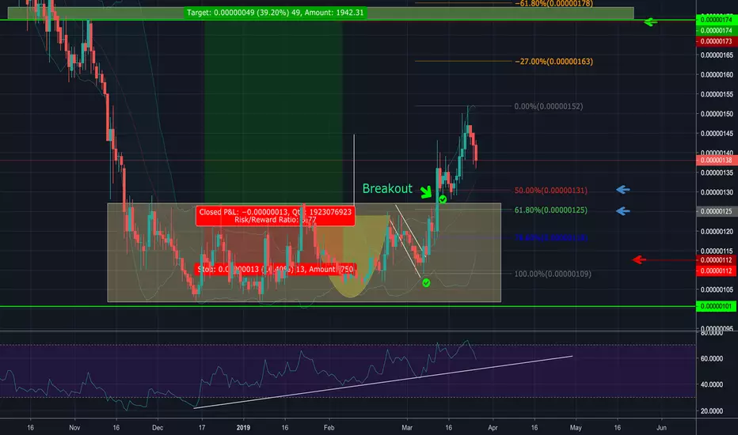Select the yellow cup-shaped drawing in the range box
The image size is (738, 435).
(x=352, y=256)
